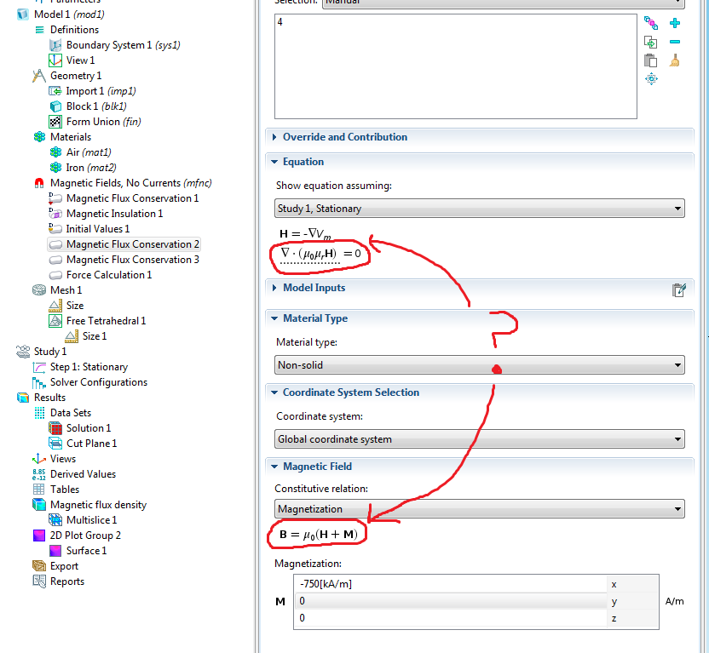Viewport: 709px width, 653px height.
Task: Open the Global coordinate system dropdown
Action: click(x=480, y=439)
